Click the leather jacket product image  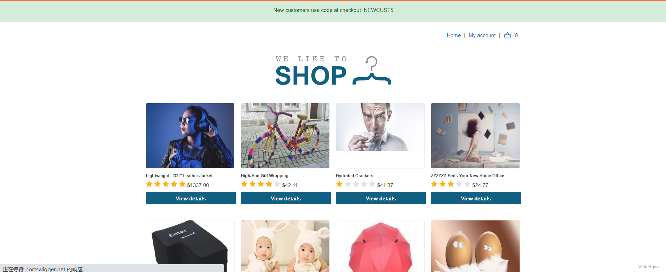coord(190,135)
